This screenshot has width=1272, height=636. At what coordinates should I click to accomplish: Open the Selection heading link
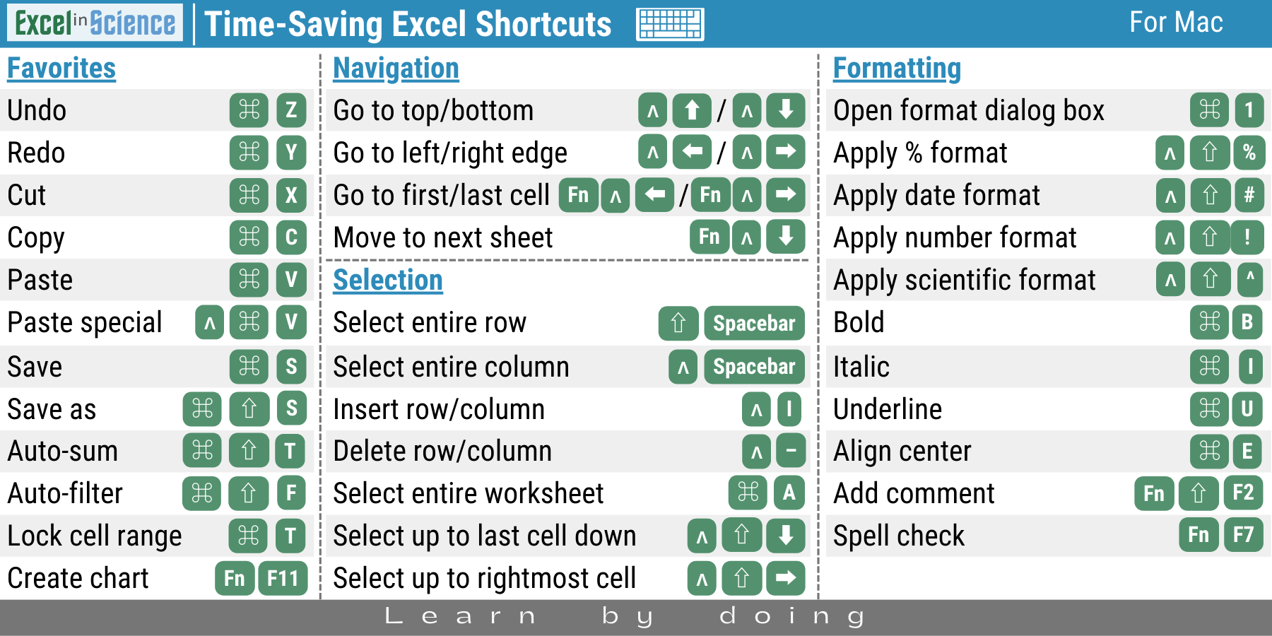(x=388, y=281)
